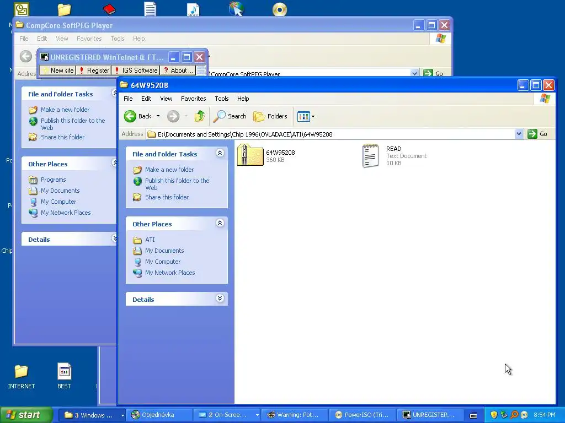Click Back arrow in CompCore SoftPEG Player window
The image size is (565, 423).
[25, 56]
